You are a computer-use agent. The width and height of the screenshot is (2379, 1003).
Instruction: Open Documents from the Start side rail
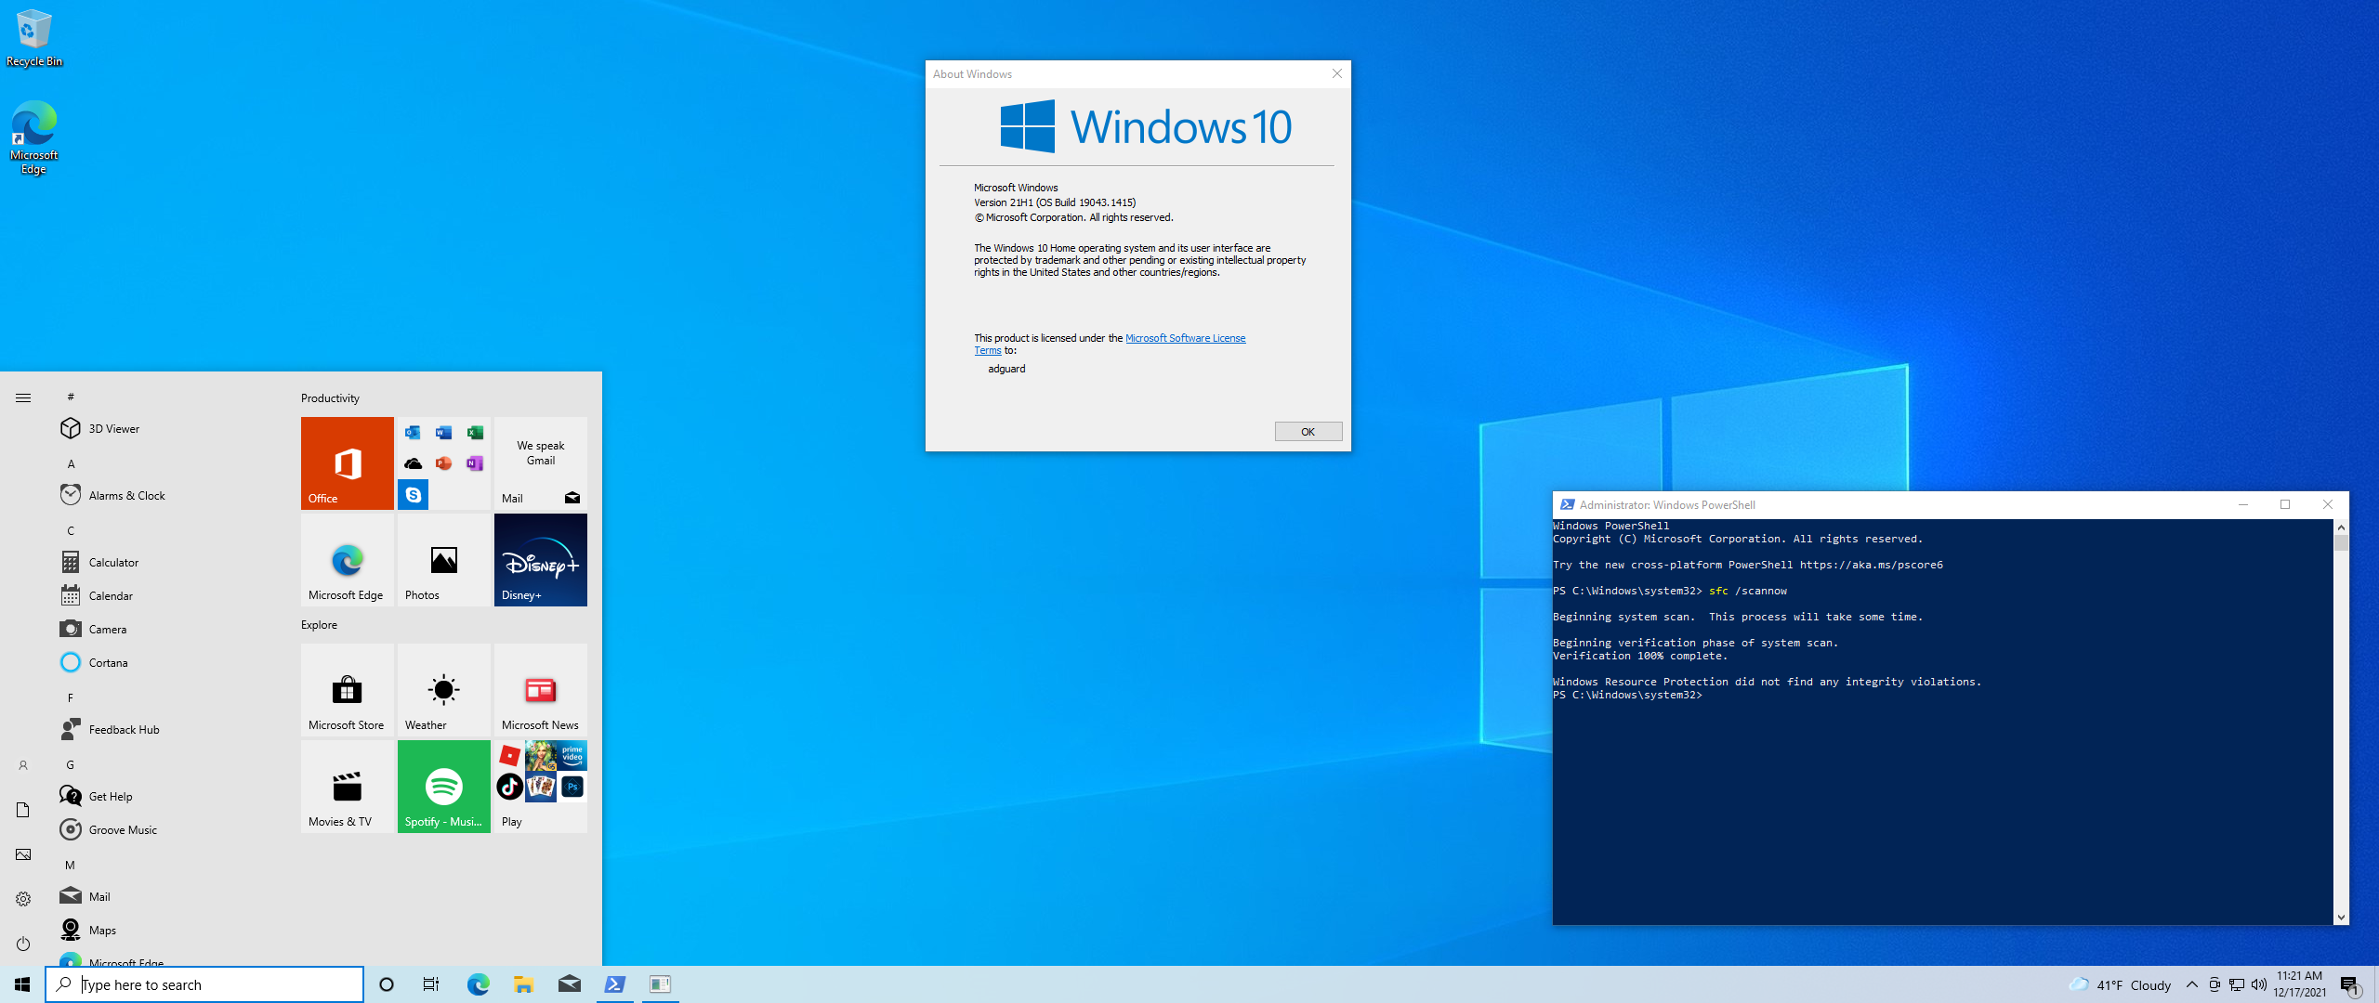point(23,810)
